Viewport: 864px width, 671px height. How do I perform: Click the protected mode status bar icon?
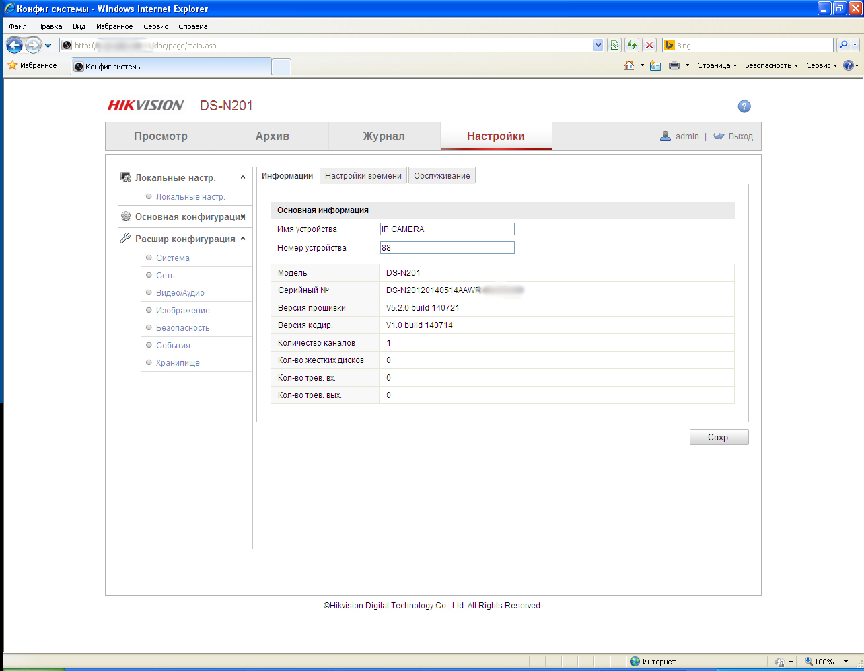coord(779,662)
